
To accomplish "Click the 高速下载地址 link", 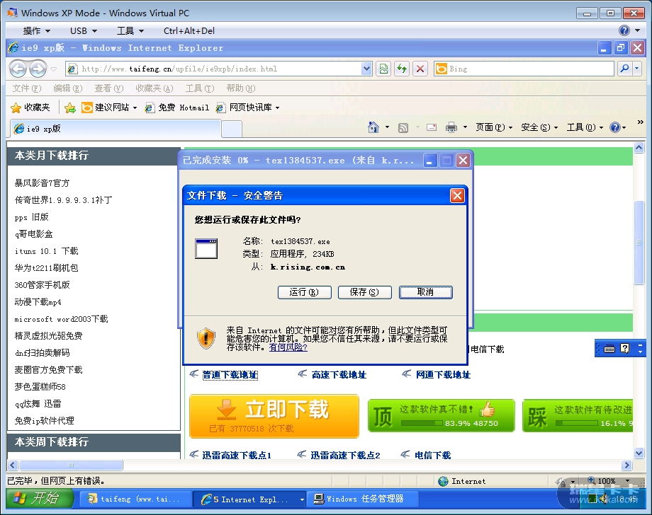I will click(x=339, y=375).
